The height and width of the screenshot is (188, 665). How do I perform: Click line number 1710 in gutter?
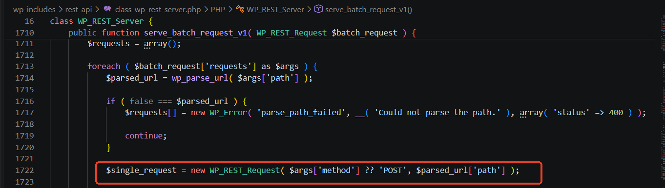(24, 33)
